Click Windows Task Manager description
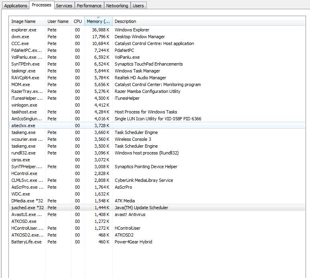 [x=138, y=71]
